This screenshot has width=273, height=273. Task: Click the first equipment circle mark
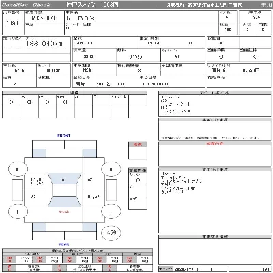(11, 102)
